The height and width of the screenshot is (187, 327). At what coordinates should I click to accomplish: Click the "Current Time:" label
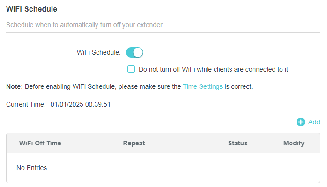coord(26,104)
